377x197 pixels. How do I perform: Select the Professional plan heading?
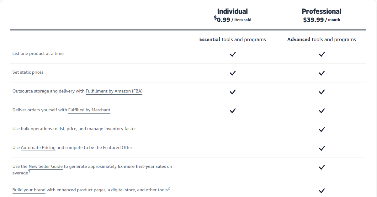[321, 11]
